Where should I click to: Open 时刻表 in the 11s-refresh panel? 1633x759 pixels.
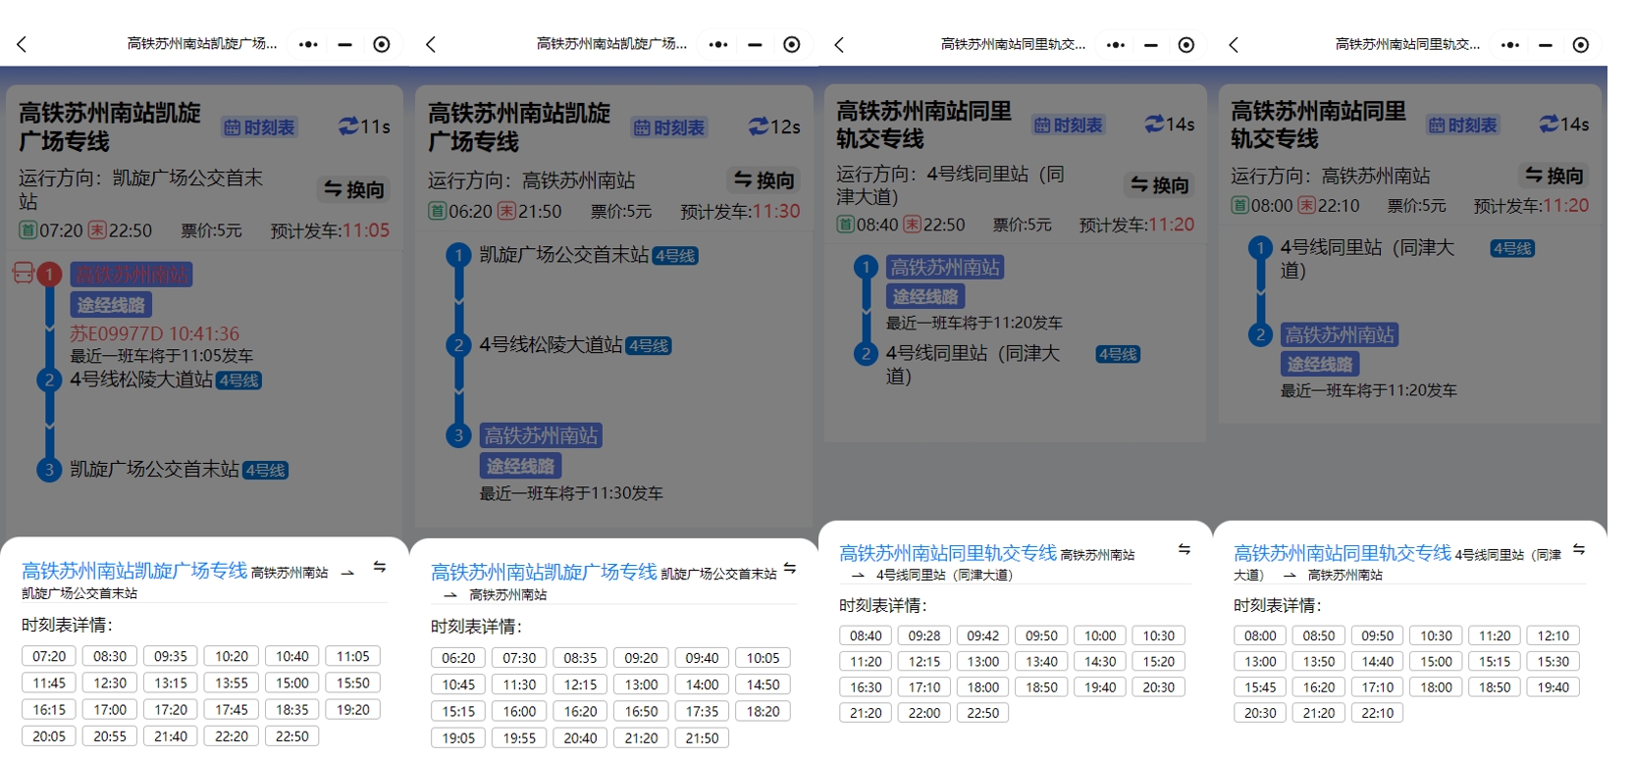pos(260,127)
